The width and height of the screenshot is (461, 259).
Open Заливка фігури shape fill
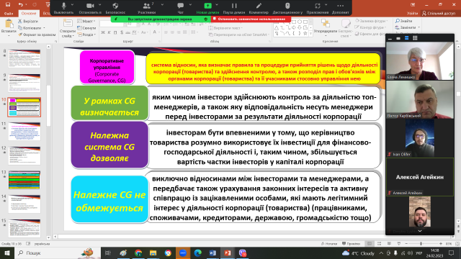point(372,21)
